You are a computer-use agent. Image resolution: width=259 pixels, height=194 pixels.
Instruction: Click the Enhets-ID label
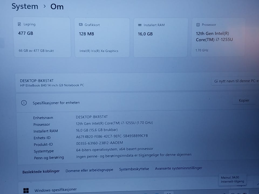(x=42, y=138)
